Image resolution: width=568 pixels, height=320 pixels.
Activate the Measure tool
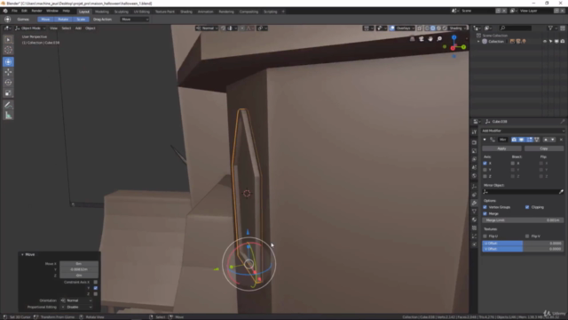click(8, 116)
